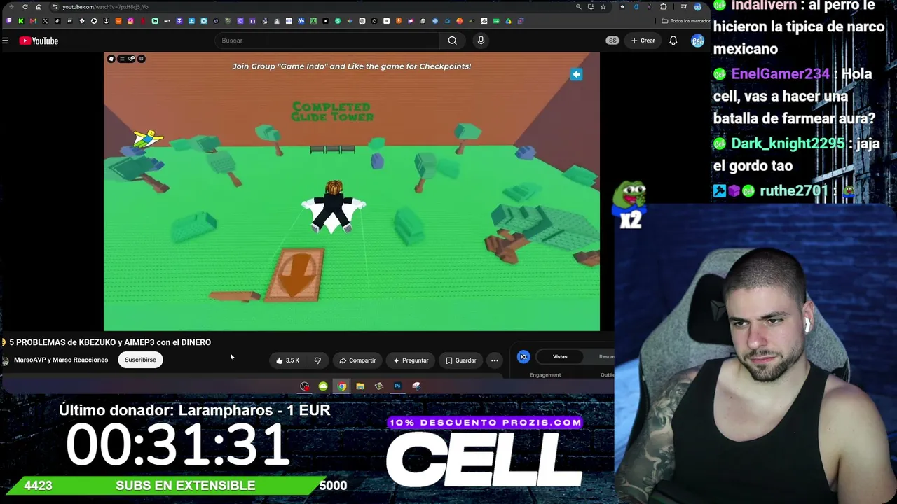
Task: Open the Roblox logo menu in video
Action: coord(111,59)
